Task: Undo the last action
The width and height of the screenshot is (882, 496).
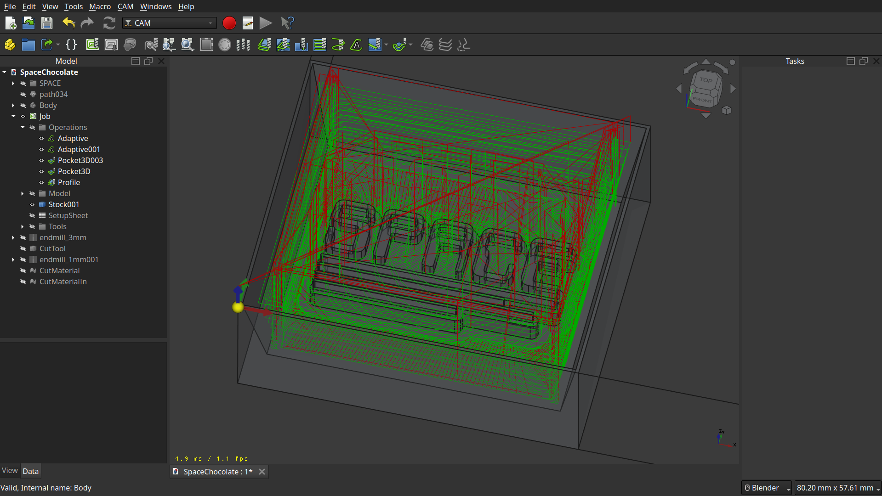Action: 68,23
